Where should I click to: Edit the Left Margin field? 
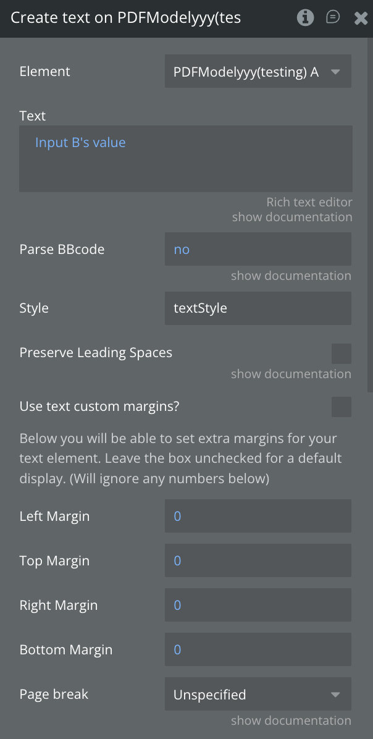tap(258, 517)
